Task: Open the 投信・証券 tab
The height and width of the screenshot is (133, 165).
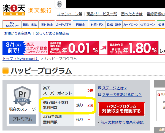Action: coord(114,24)
